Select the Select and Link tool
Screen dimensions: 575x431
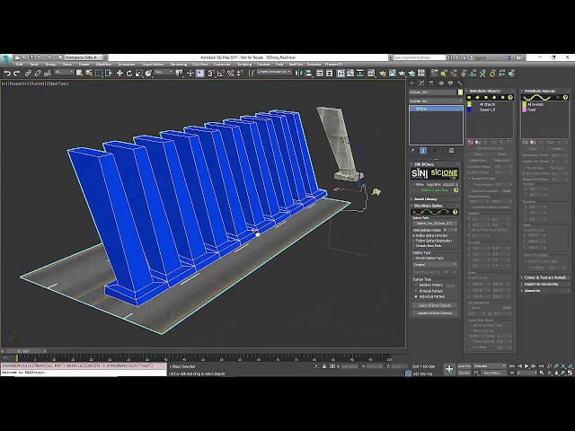pyautogui.click(x=28, y=74)
